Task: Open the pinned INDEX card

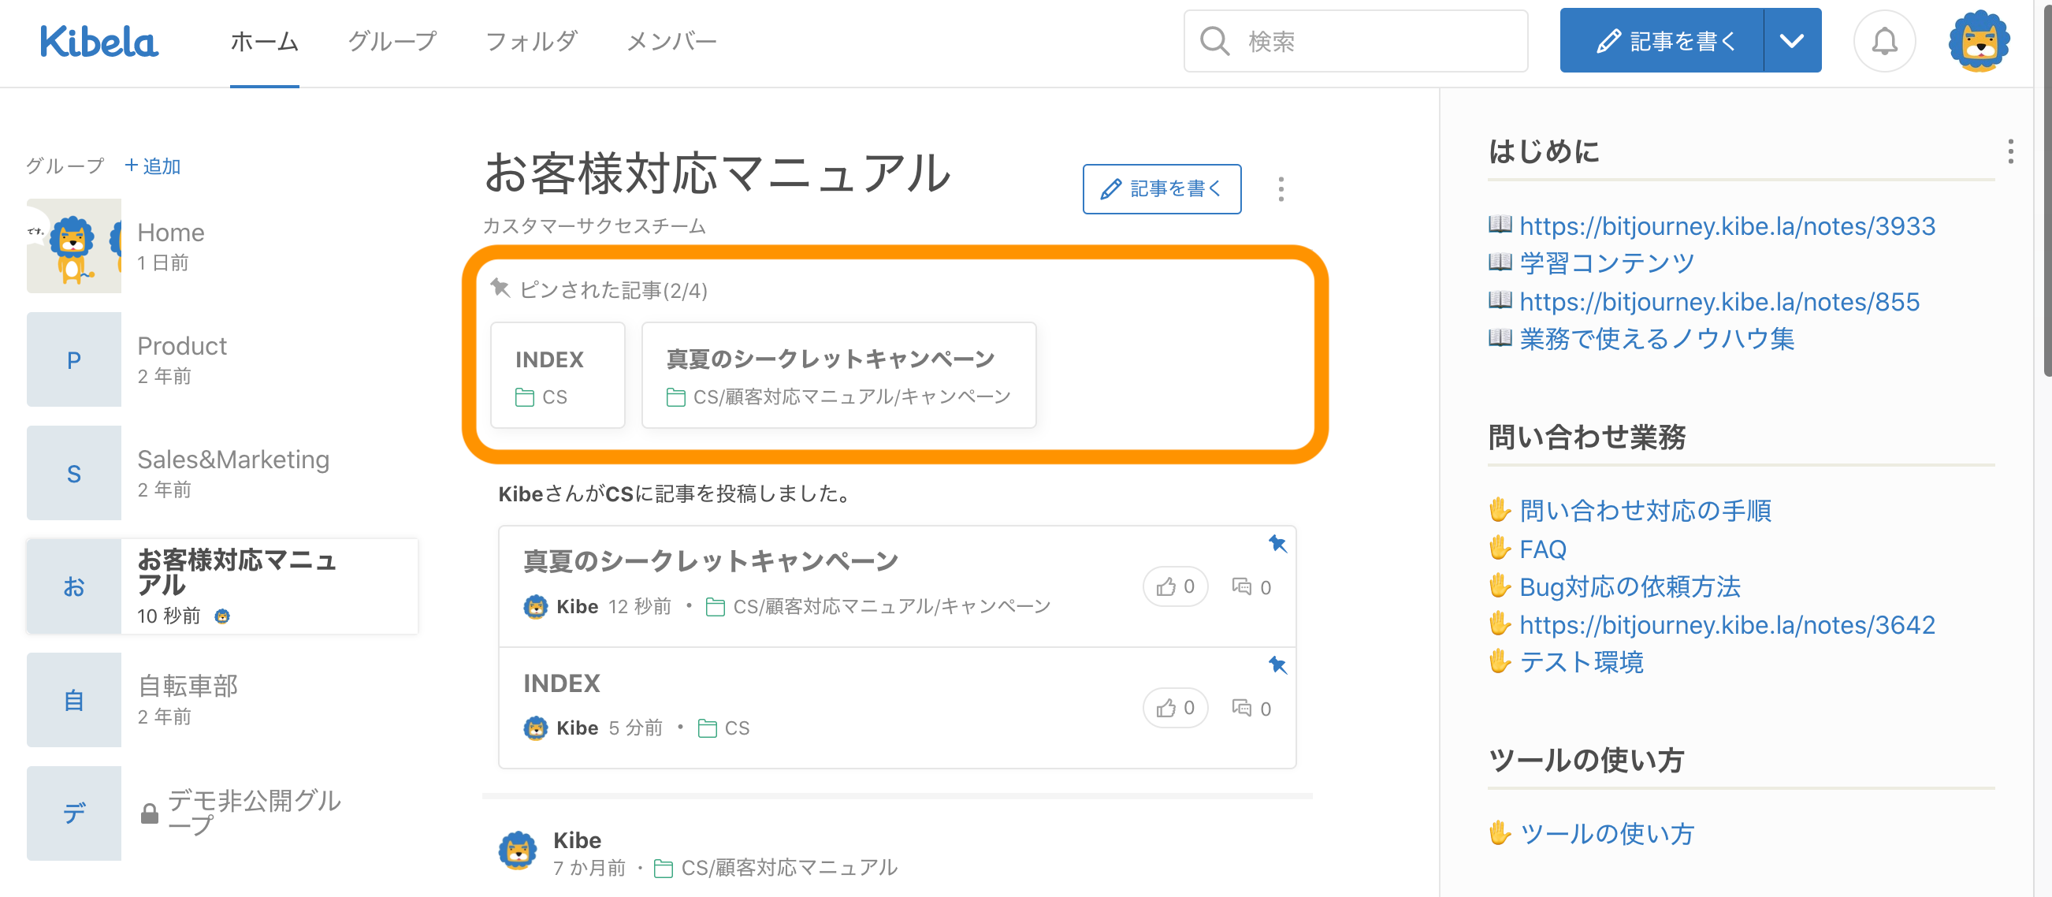Action: (557, 374)
